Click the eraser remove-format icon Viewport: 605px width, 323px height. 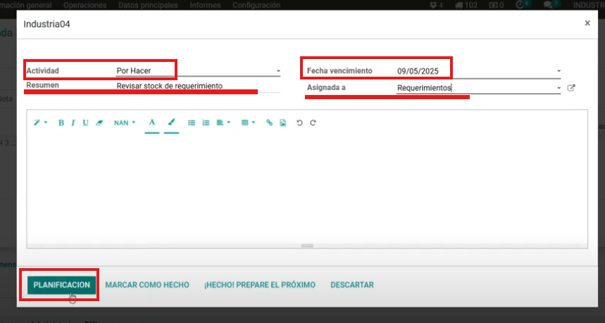(x=99, y=122)
